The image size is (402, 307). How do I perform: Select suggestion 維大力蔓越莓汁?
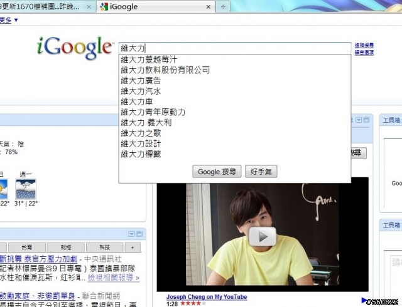[234, 60]
